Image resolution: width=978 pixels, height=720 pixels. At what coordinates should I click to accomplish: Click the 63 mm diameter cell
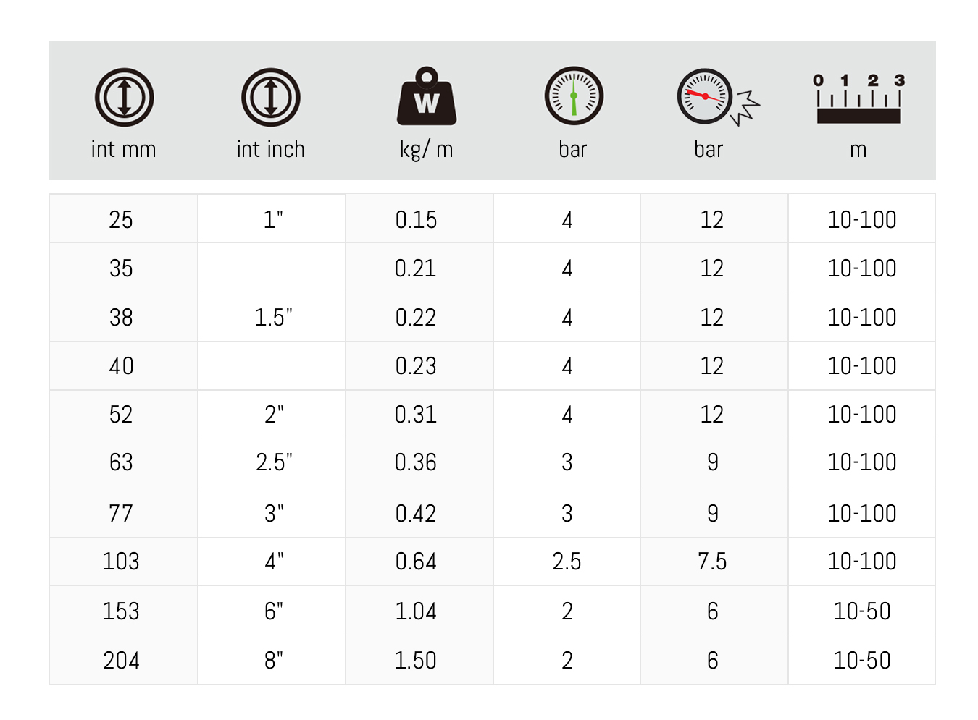coord(121,462)
